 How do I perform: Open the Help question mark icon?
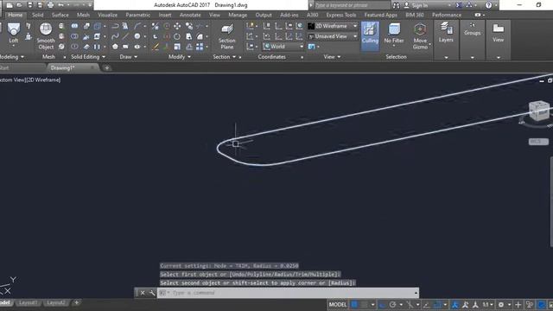[488, 5]
